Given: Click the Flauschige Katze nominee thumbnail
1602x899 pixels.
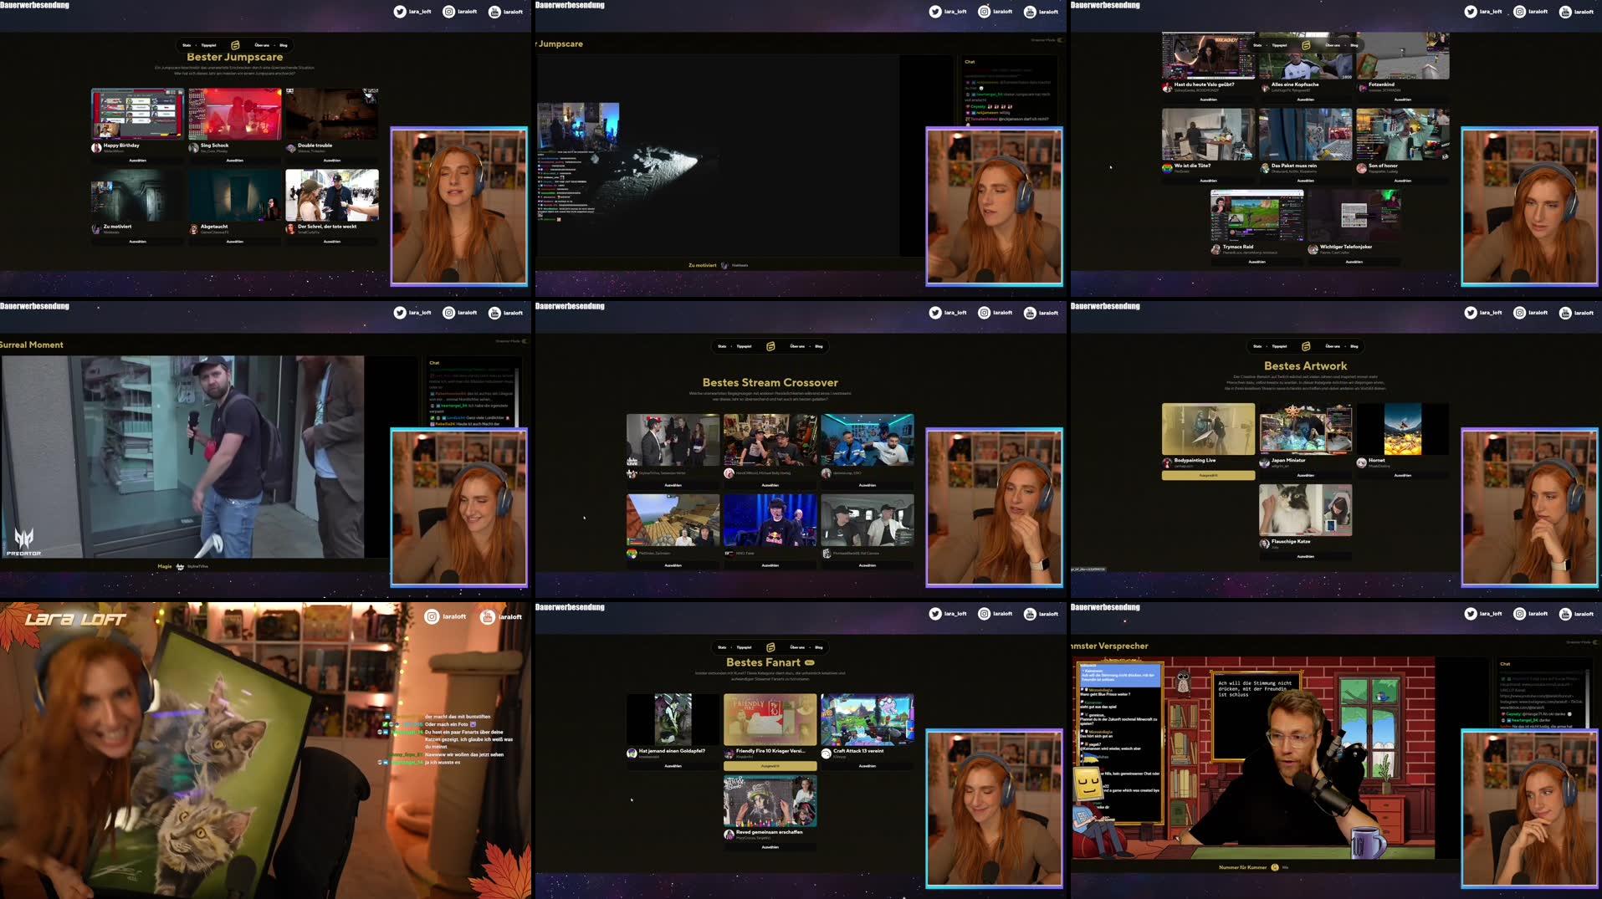Looking at the screenshot, I should (x=1305, y=513).
